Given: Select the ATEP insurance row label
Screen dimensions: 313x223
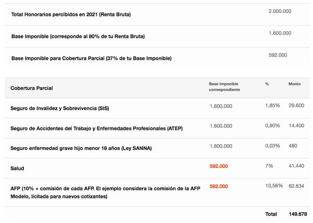Looking at the screenshot, I should pyautogui.click(x=97, y=128).
